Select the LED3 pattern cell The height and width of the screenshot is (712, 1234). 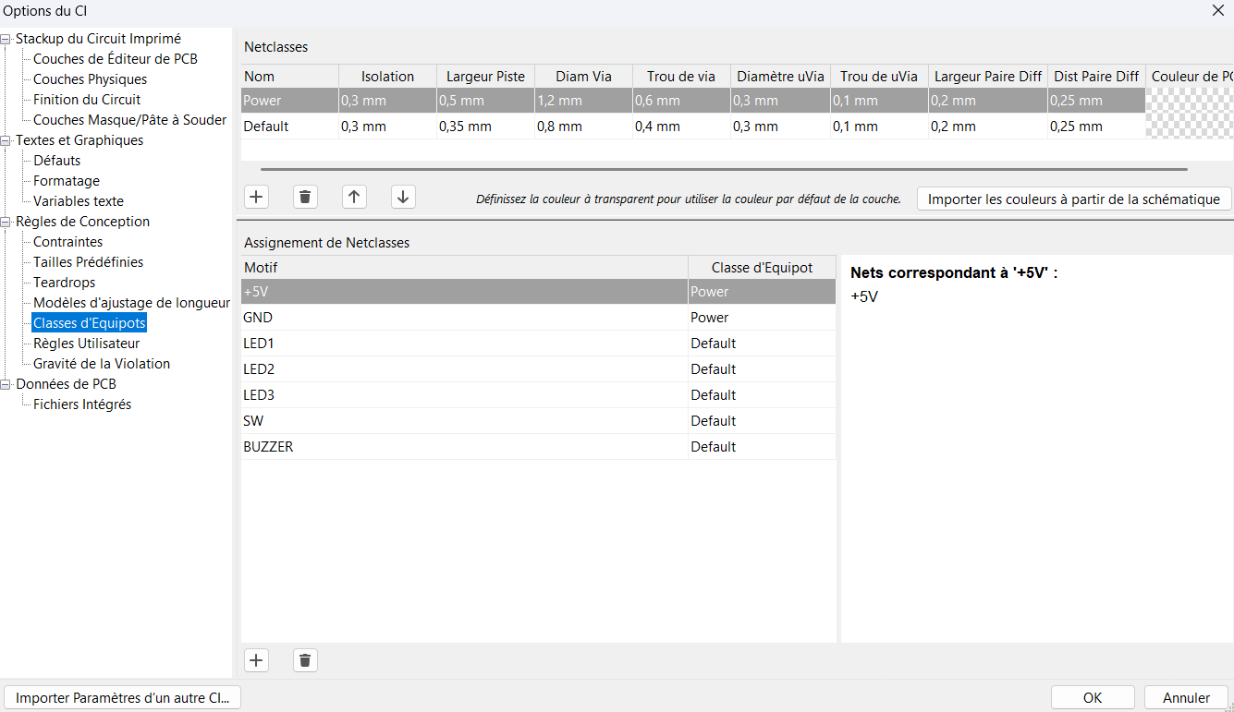tap(464, 395)
